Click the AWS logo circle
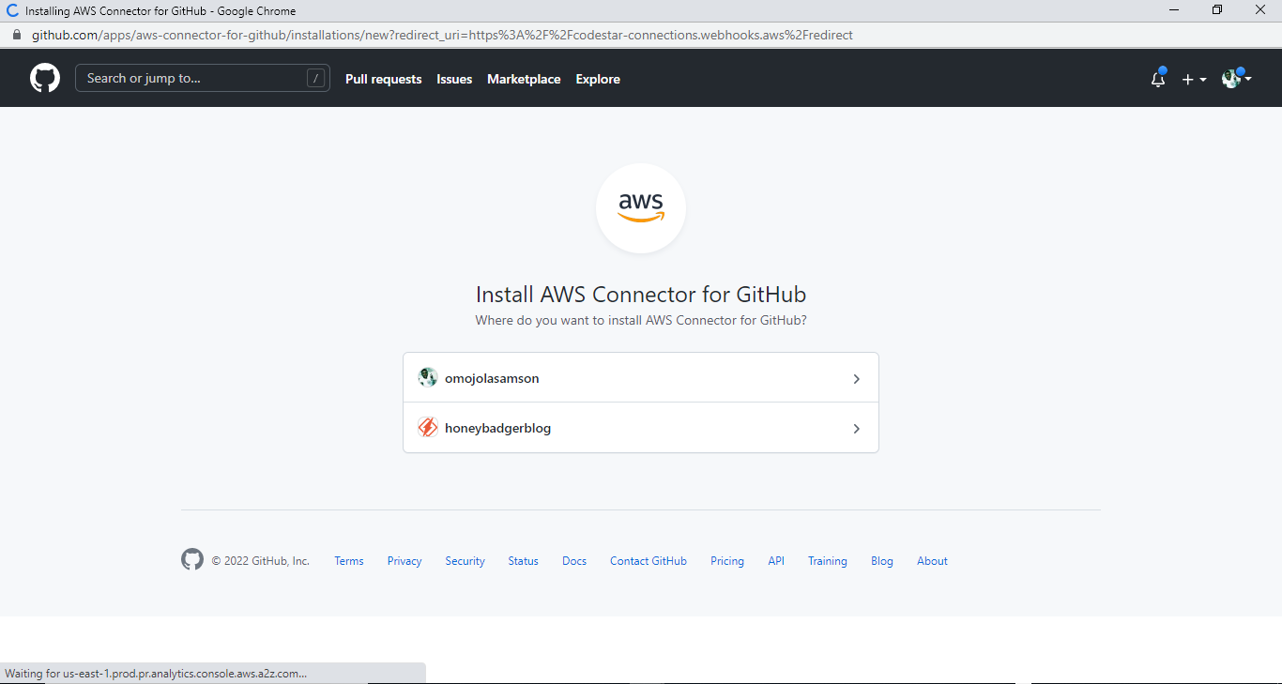1282x684 pixels. (x=641, y=208)
